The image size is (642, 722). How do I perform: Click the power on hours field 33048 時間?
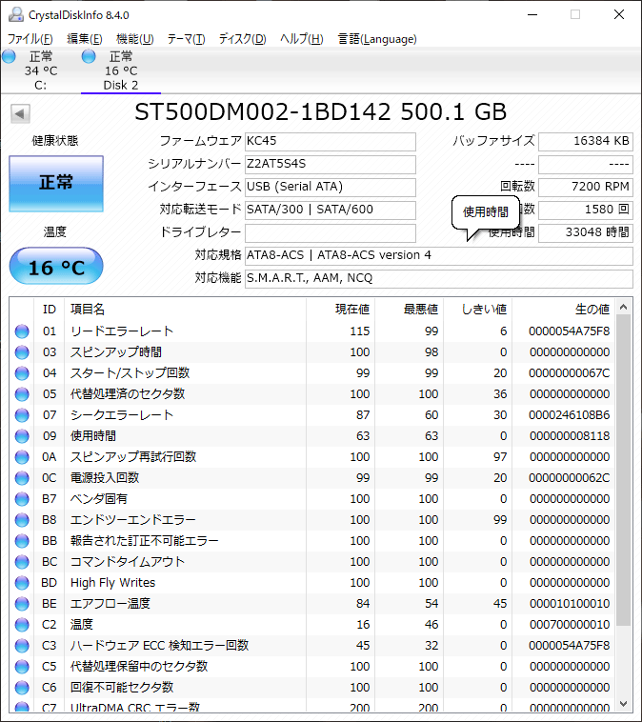click(x=586, y=233)
